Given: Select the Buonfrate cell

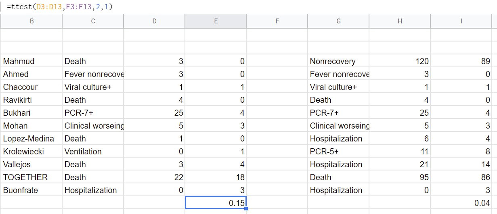Looking at the screenshot, I should tap(31, 190).
